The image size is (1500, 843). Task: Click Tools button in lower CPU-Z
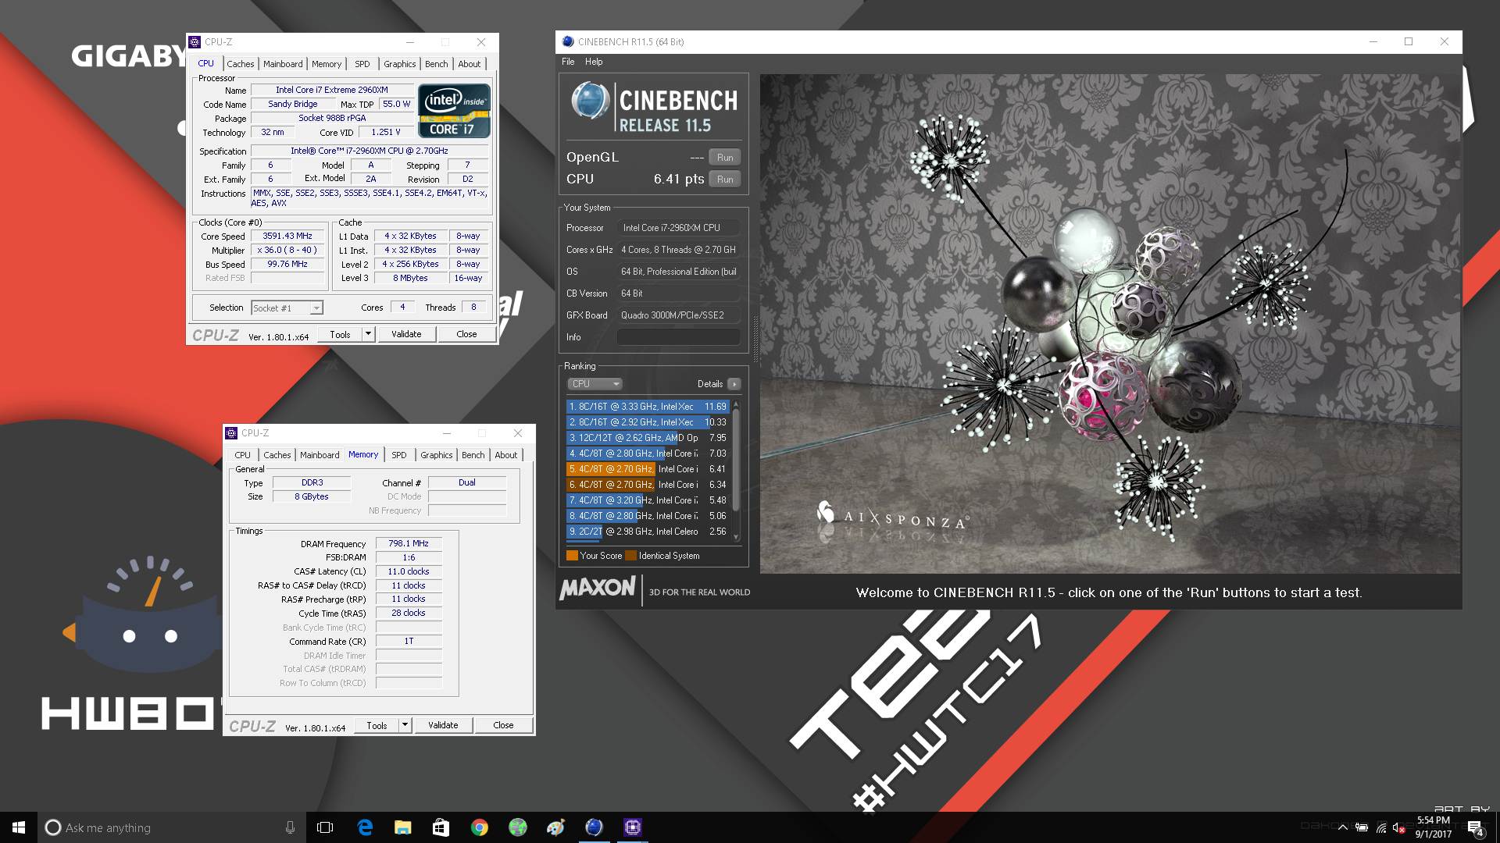377,725
